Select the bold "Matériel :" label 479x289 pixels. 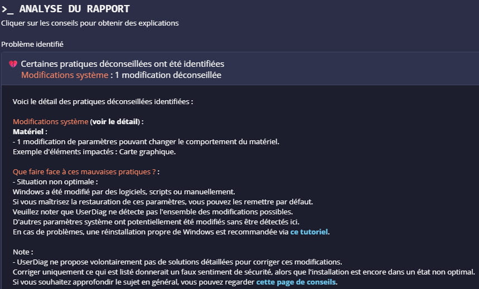pos(30,131)
